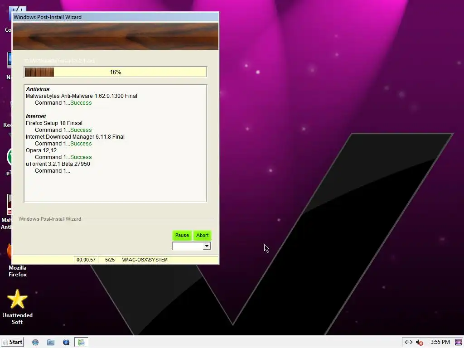The height and width of the screenshot is (348, 464).
Task: Click the Internet category heading
Action: point(36,116)
